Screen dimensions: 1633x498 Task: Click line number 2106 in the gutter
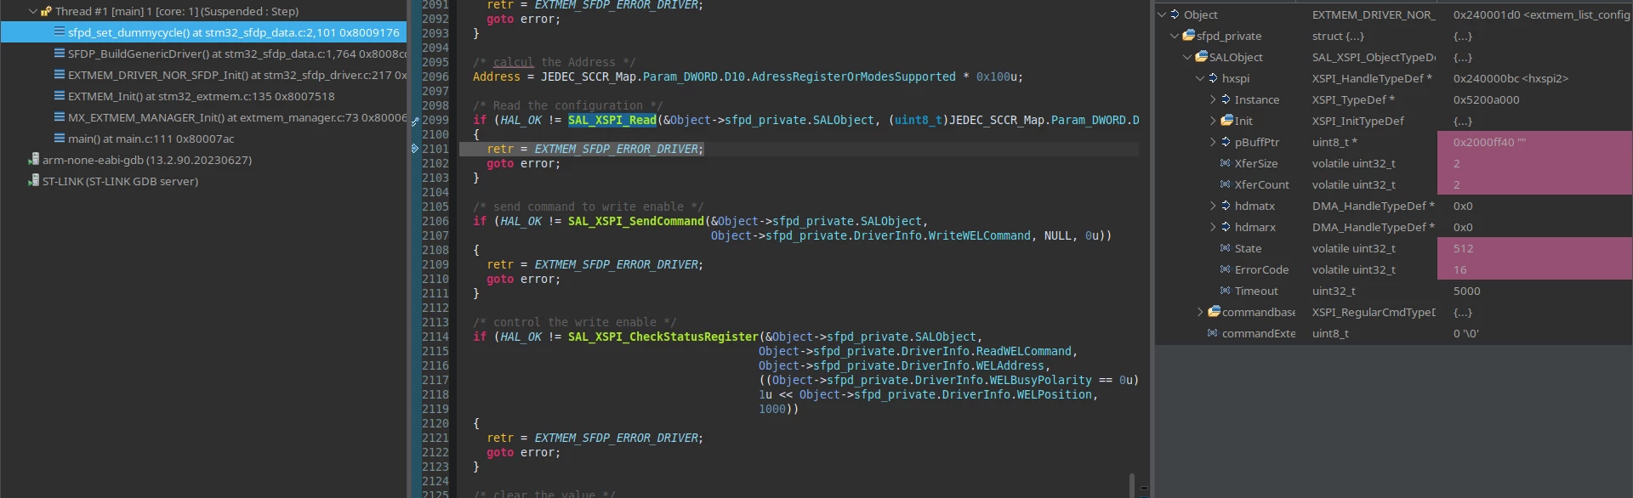pos(435,221)
